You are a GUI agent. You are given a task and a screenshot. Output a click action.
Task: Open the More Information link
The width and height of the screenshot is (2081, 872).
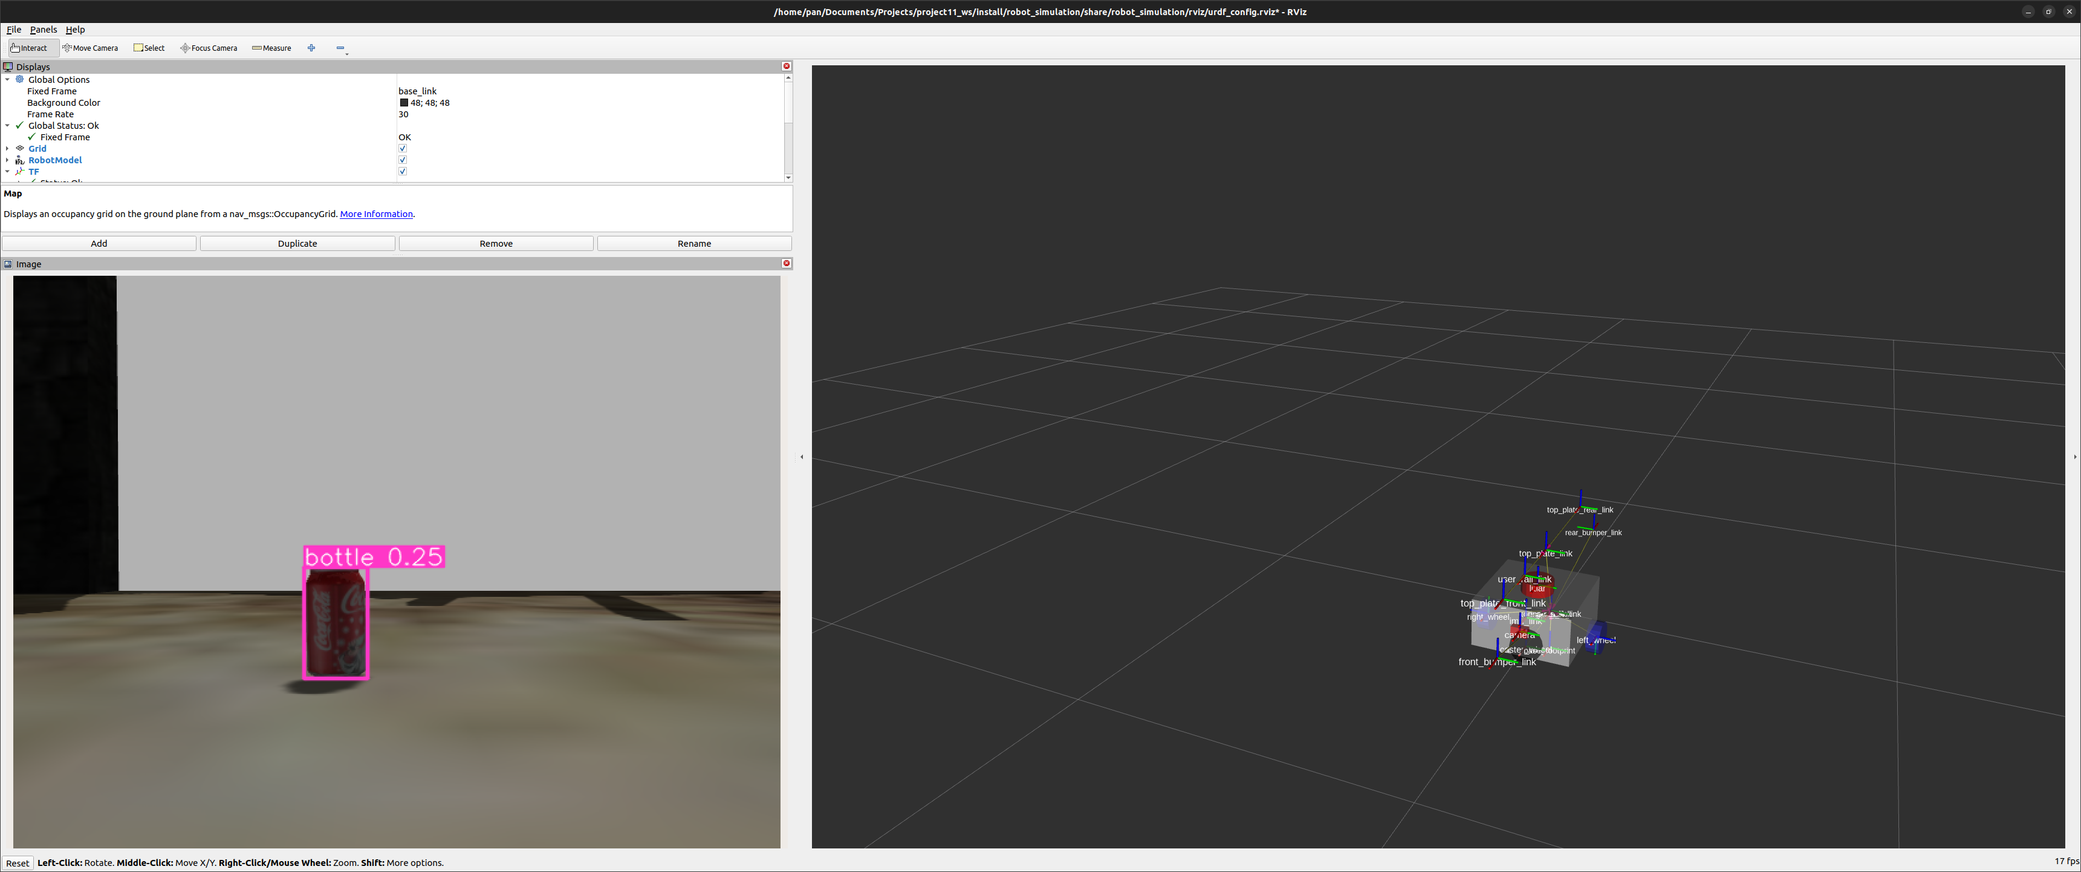[377, 214]
